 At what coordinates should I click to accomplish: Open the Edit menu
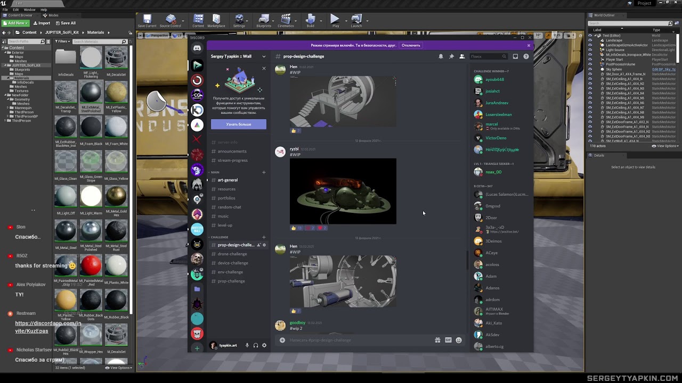click(x=16, y=10)
